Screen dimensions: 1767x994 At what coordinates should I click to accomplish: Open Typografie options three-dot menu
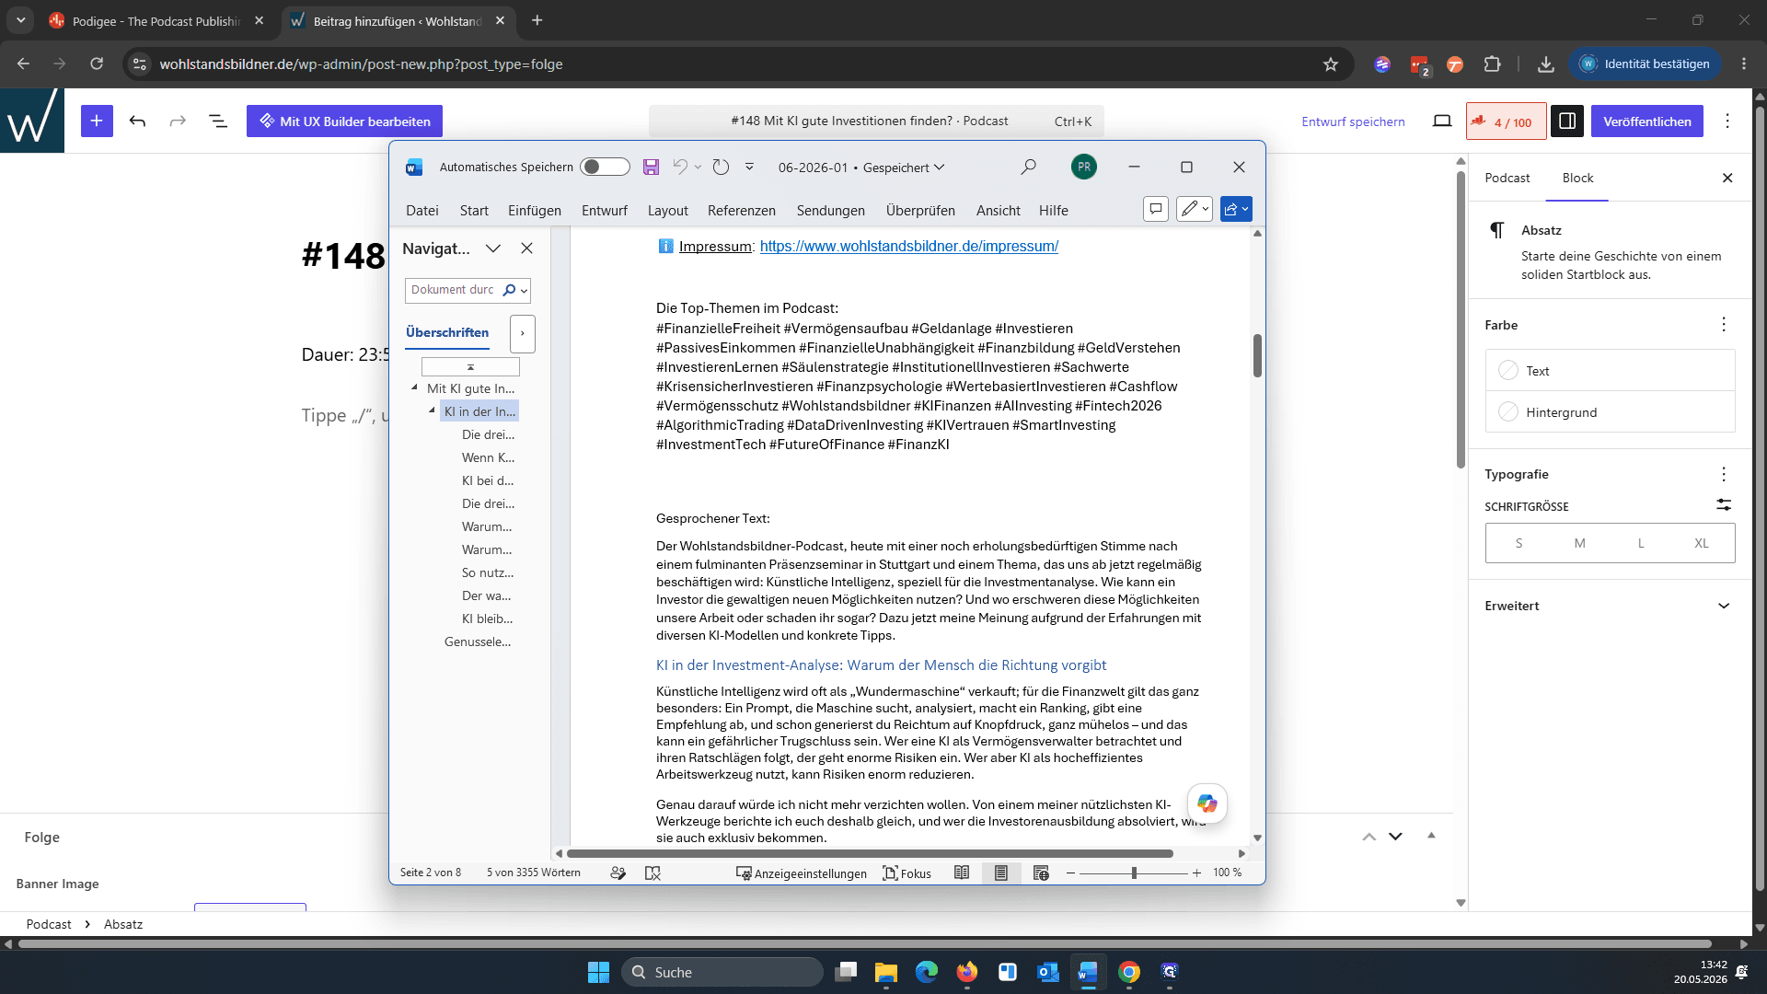[x=1723, y=474]
